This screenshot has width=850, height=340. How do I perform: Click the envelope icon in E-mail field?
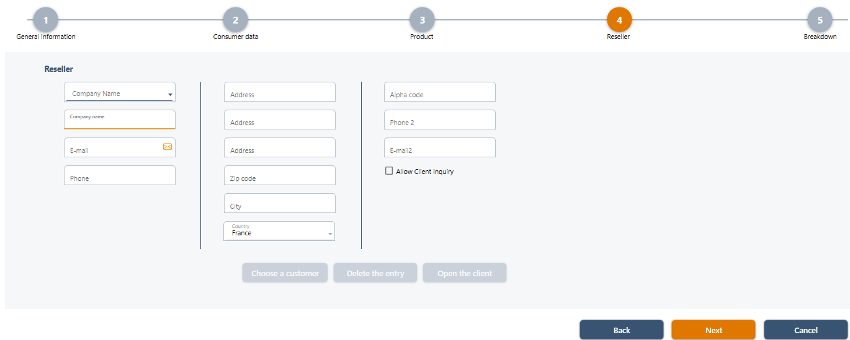coord(168,147)
